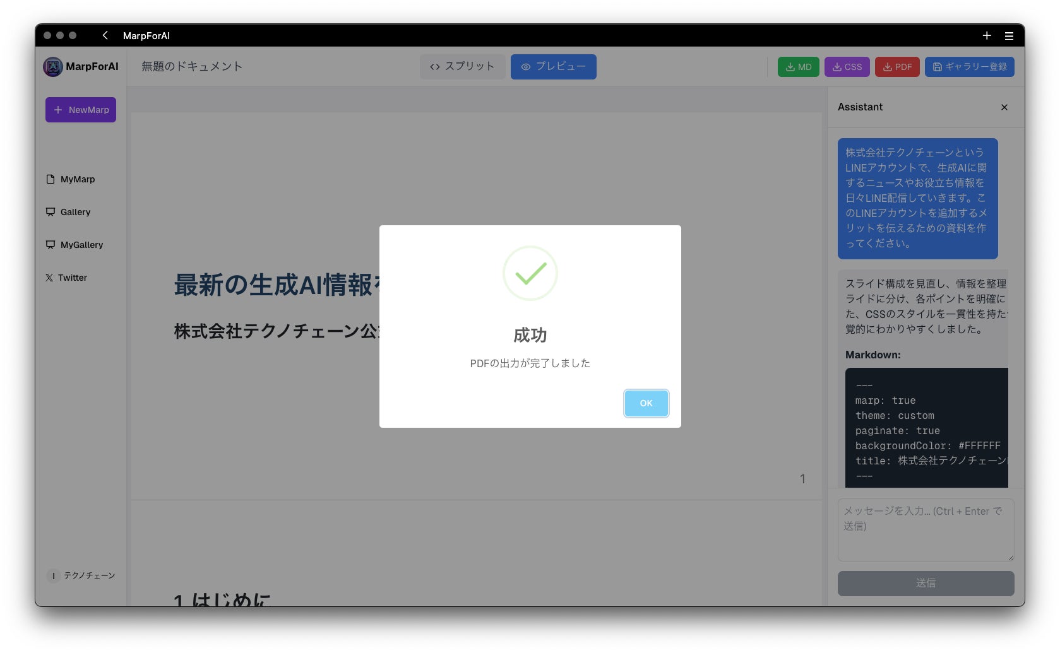
Task: Click the ギャラリー登録 button
Action: point(970,67)
